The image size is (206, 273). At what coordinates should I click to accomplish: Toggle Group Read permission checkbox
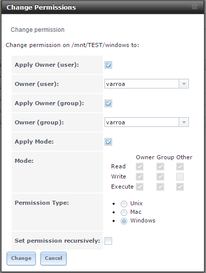pyautogui.click(x=160, y=167)
